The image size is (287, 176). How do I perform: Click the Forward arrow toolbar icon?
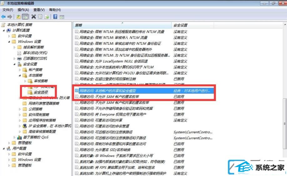(x=10, y=17)
